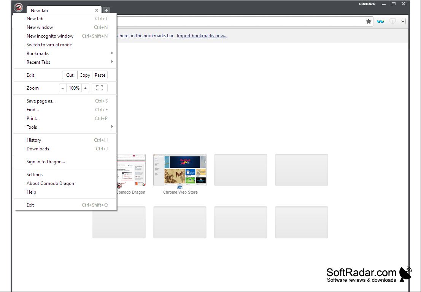421x292 pixels.
Task: Click Import bookmarks now... link
Action: pos(202,36)
